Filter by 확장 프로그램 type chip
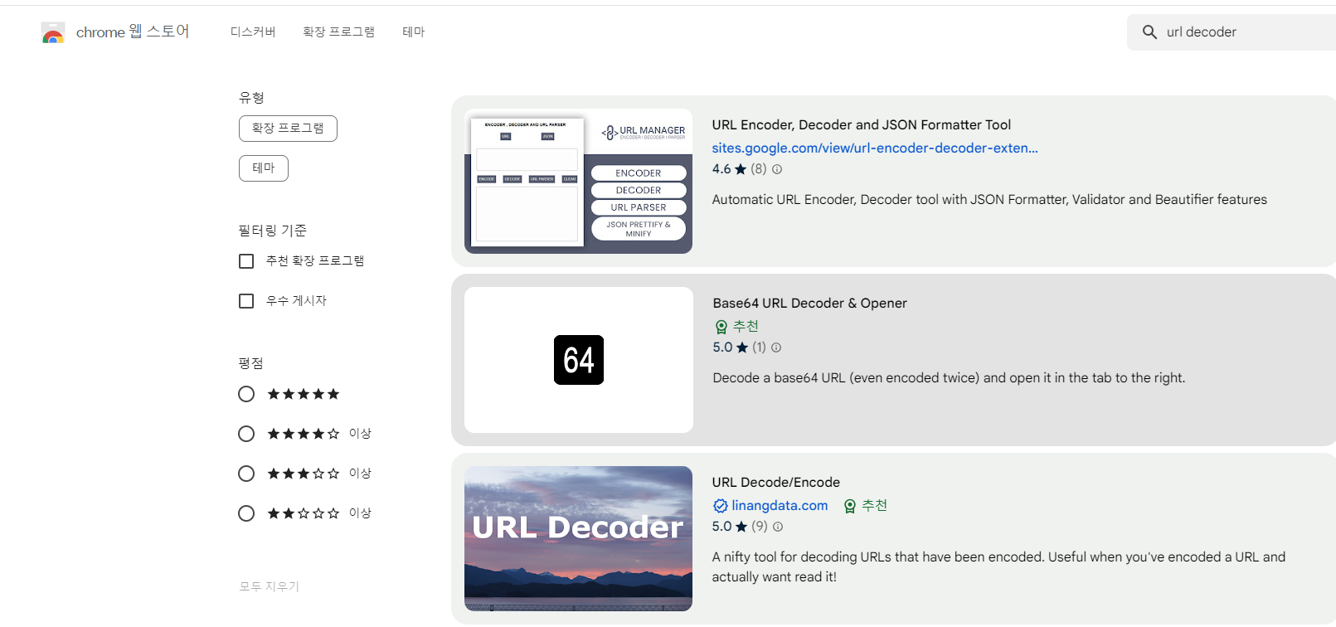Viewport: 1336px width, 627px height. (288, 129)
